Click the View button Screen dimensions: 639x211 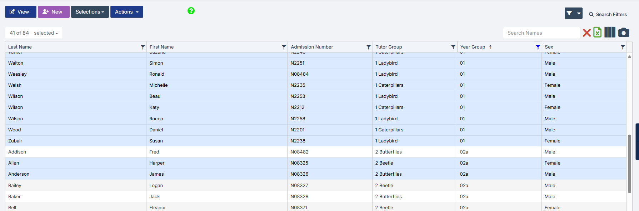(x=20, y=12)
